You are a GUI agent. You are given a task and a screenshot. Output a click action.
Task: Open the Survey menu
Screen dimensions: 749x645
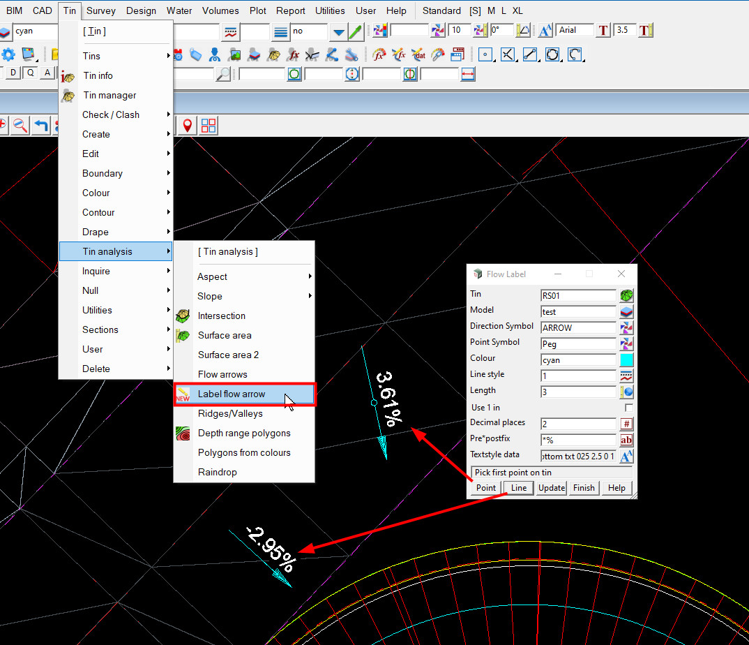[x=101, y=10]
